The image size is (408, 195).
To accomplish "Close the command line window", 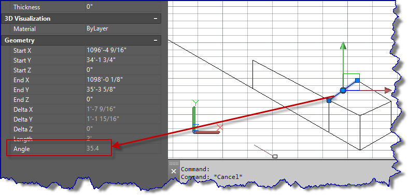I will (173, 171).
